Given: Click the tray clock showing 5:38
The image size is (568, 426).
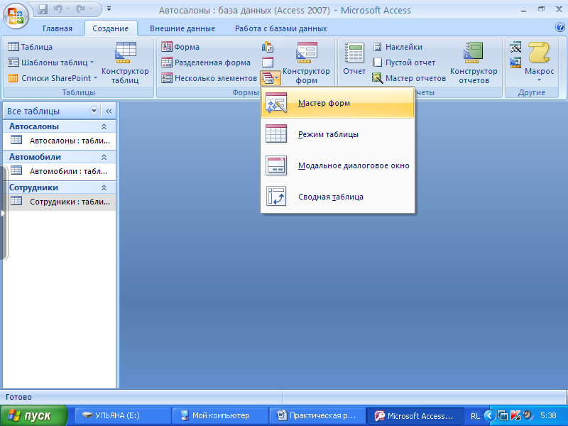Looking at the screenshot, I should (x=548, y=415).
